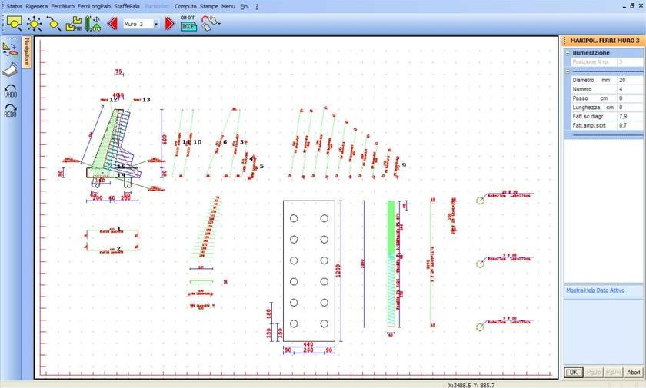Open the Computo menu
Image resolution: width=646 pixels, height=388 pixels.
[185, 5]
